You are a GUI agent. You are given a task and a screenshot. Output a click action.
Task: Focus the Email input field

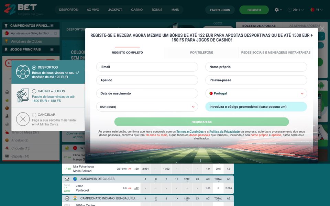tap(147, 67)
